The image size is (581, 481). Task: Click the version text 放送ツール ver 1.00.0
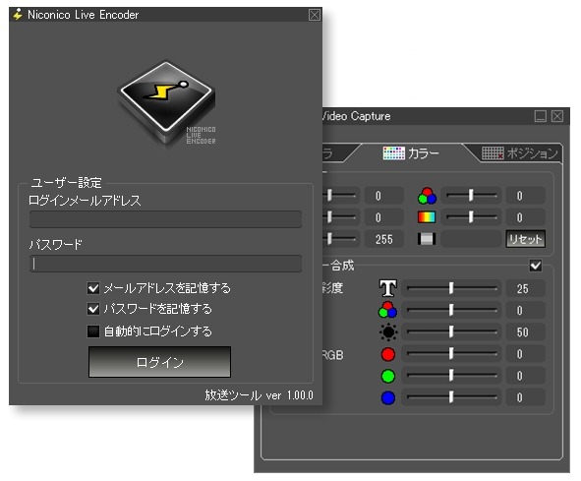pos(259,395)
